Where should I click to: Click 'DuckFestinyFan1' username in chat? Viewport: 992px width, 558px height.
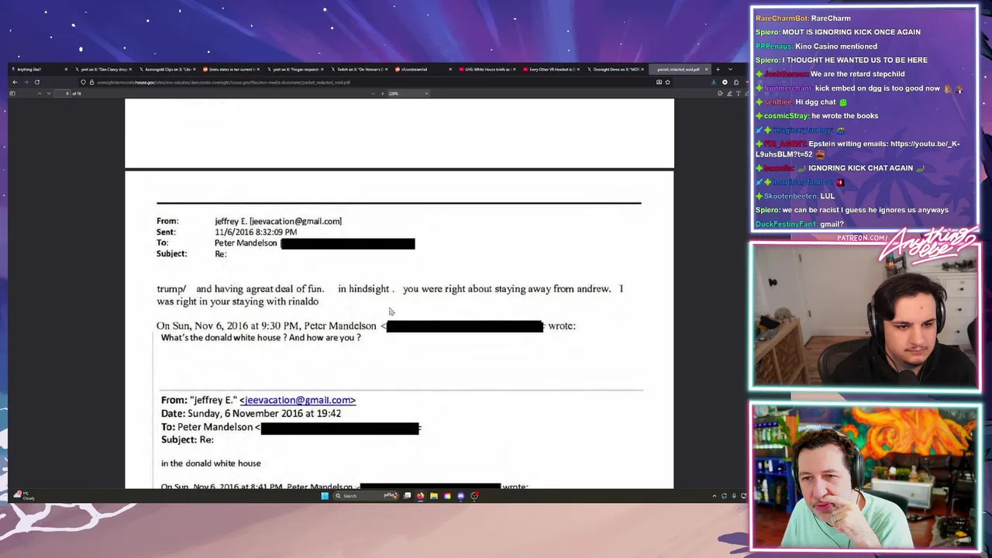786,224
